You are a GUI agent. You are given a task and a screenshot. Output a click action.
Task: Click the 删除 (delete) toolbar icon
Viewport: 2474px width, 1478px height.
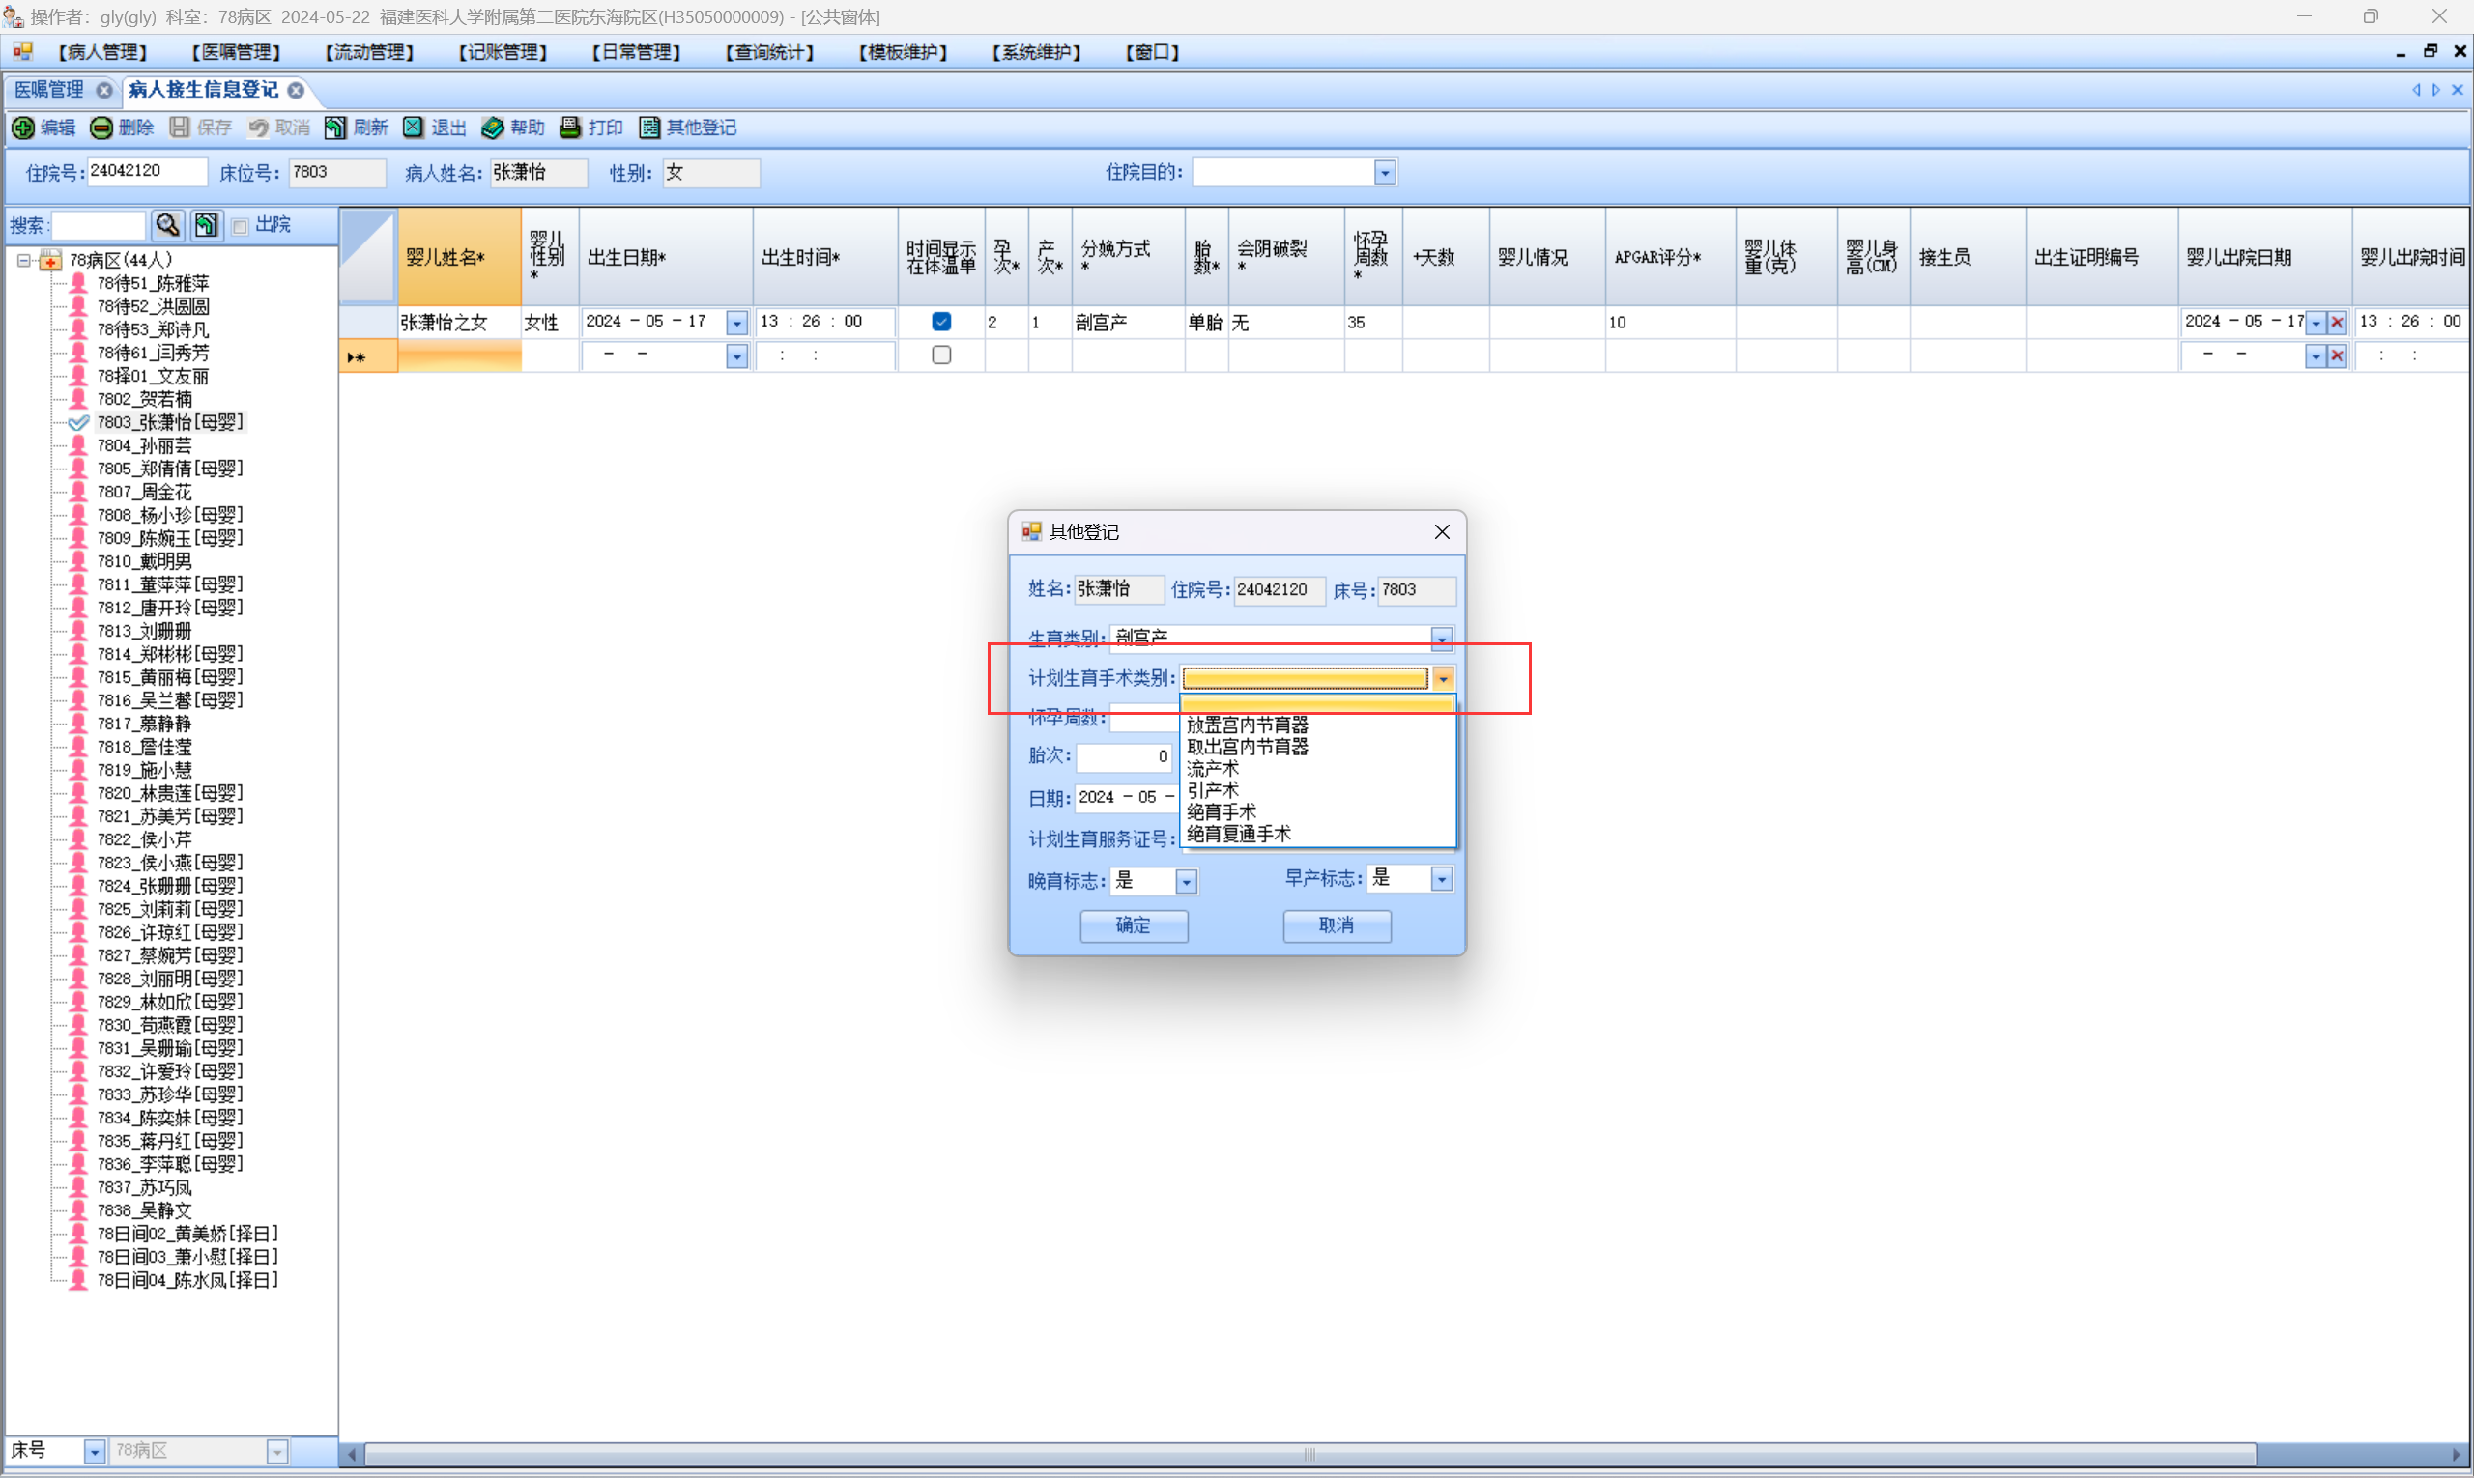pos(101,128)
